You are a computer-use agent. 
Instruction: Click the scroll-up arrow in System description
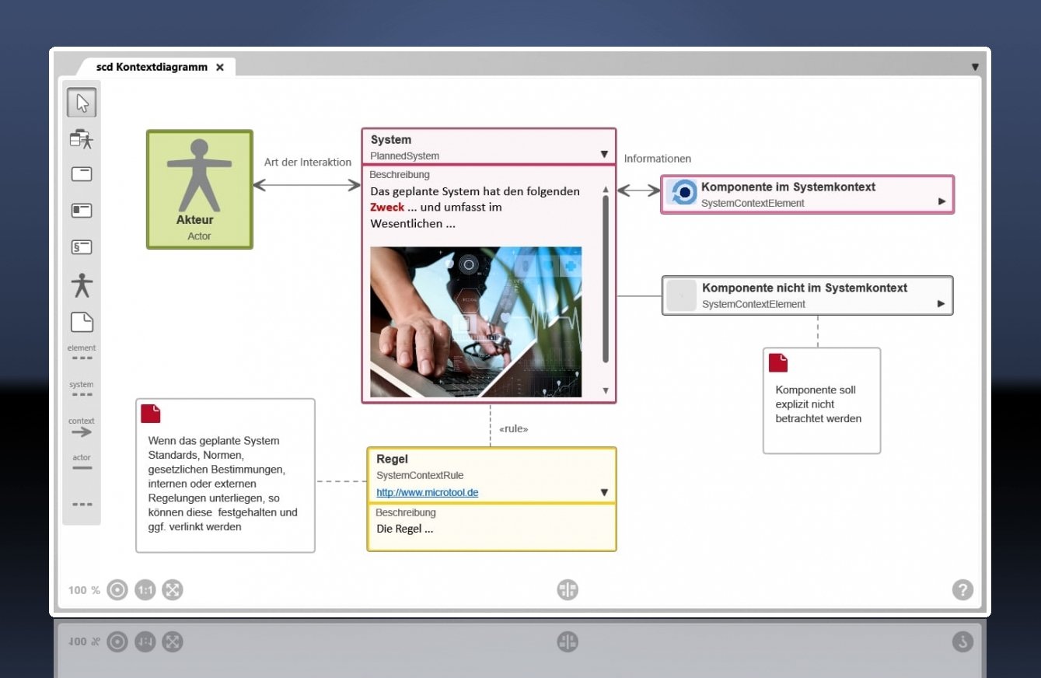point(606,190)
